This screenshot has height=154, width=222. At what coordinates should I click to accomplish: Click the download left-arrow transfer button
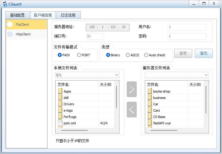point(132,110)
